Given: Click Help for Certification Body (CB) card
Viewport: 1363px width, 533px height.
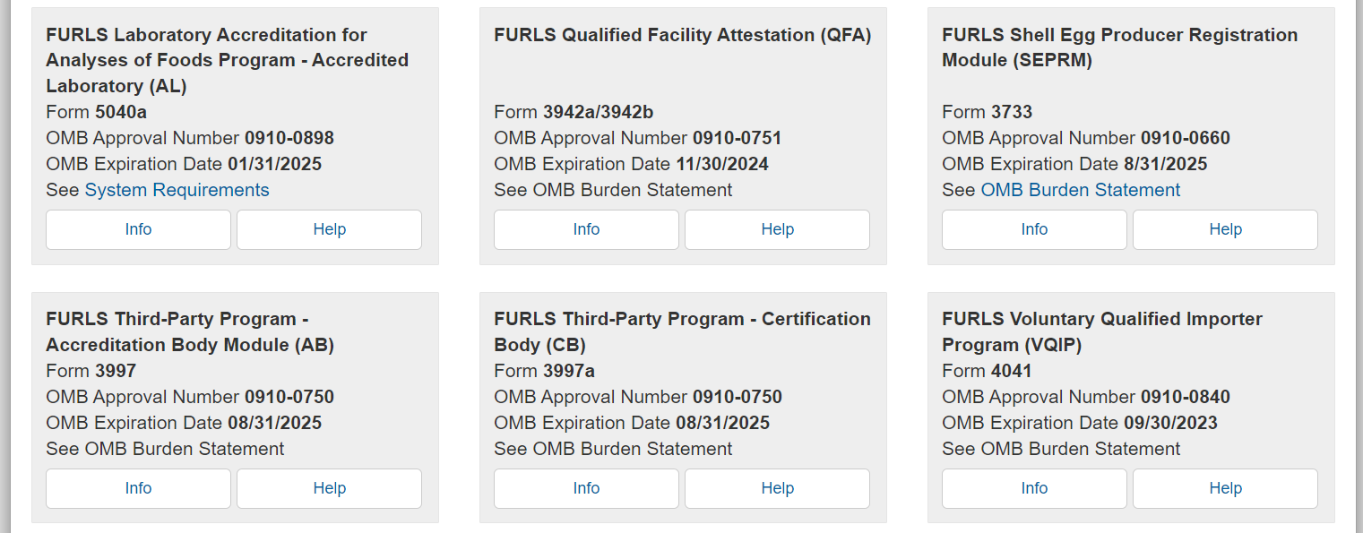Looking at the screenshot, I should point(777,488).
